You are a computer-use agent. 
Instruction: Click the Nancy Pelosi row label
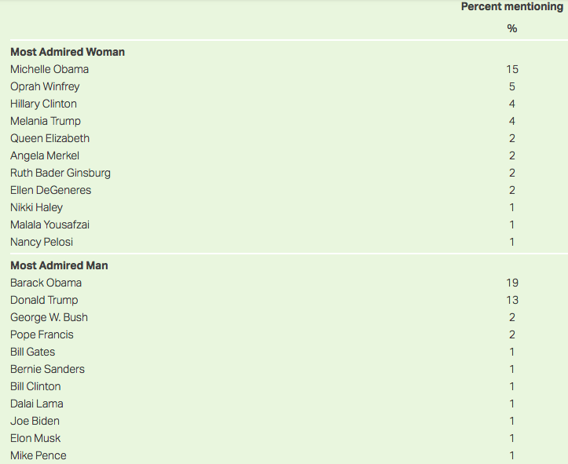pos(42,242)
